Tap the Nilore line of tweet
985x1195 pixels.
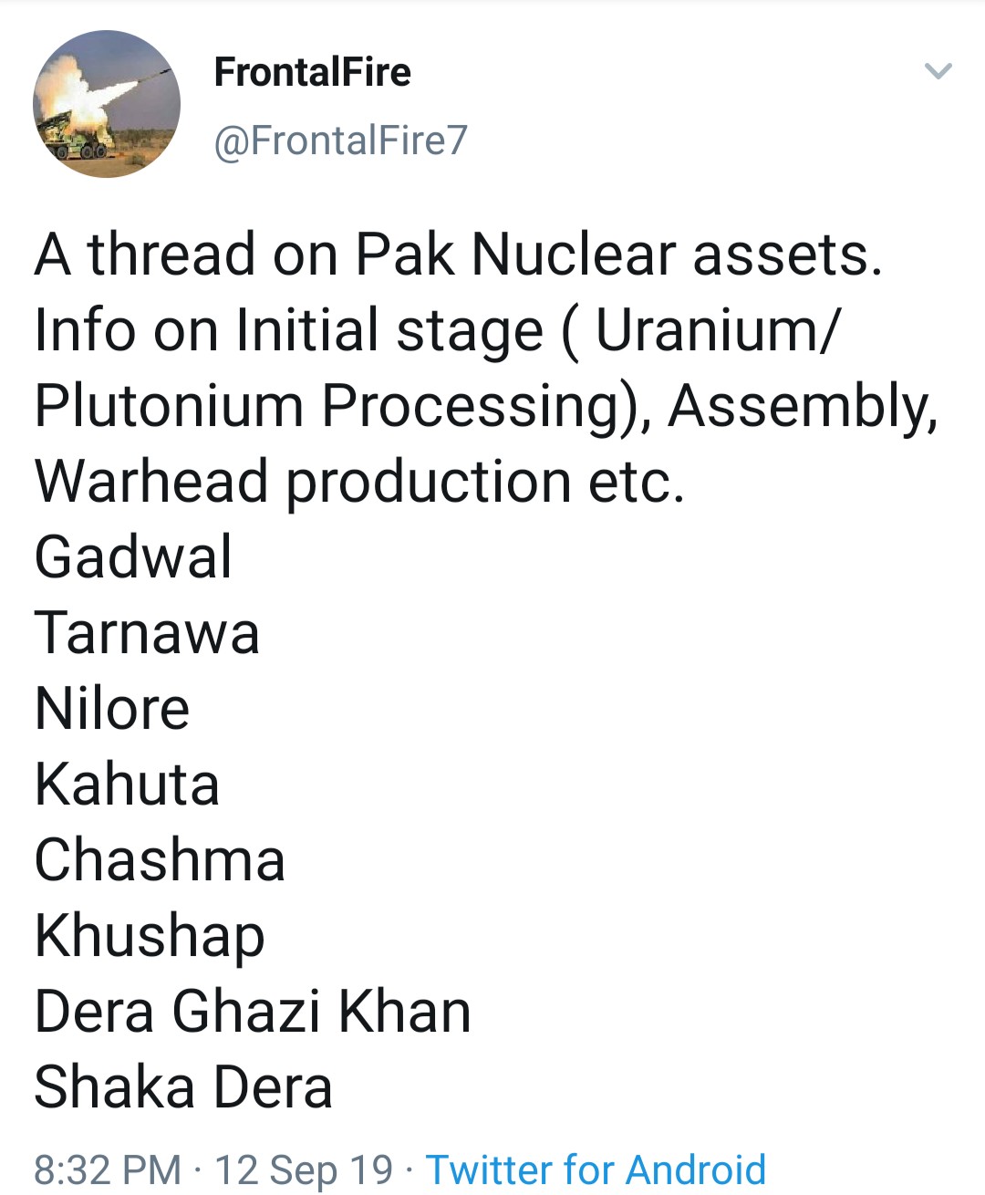[x=112, y=708]
